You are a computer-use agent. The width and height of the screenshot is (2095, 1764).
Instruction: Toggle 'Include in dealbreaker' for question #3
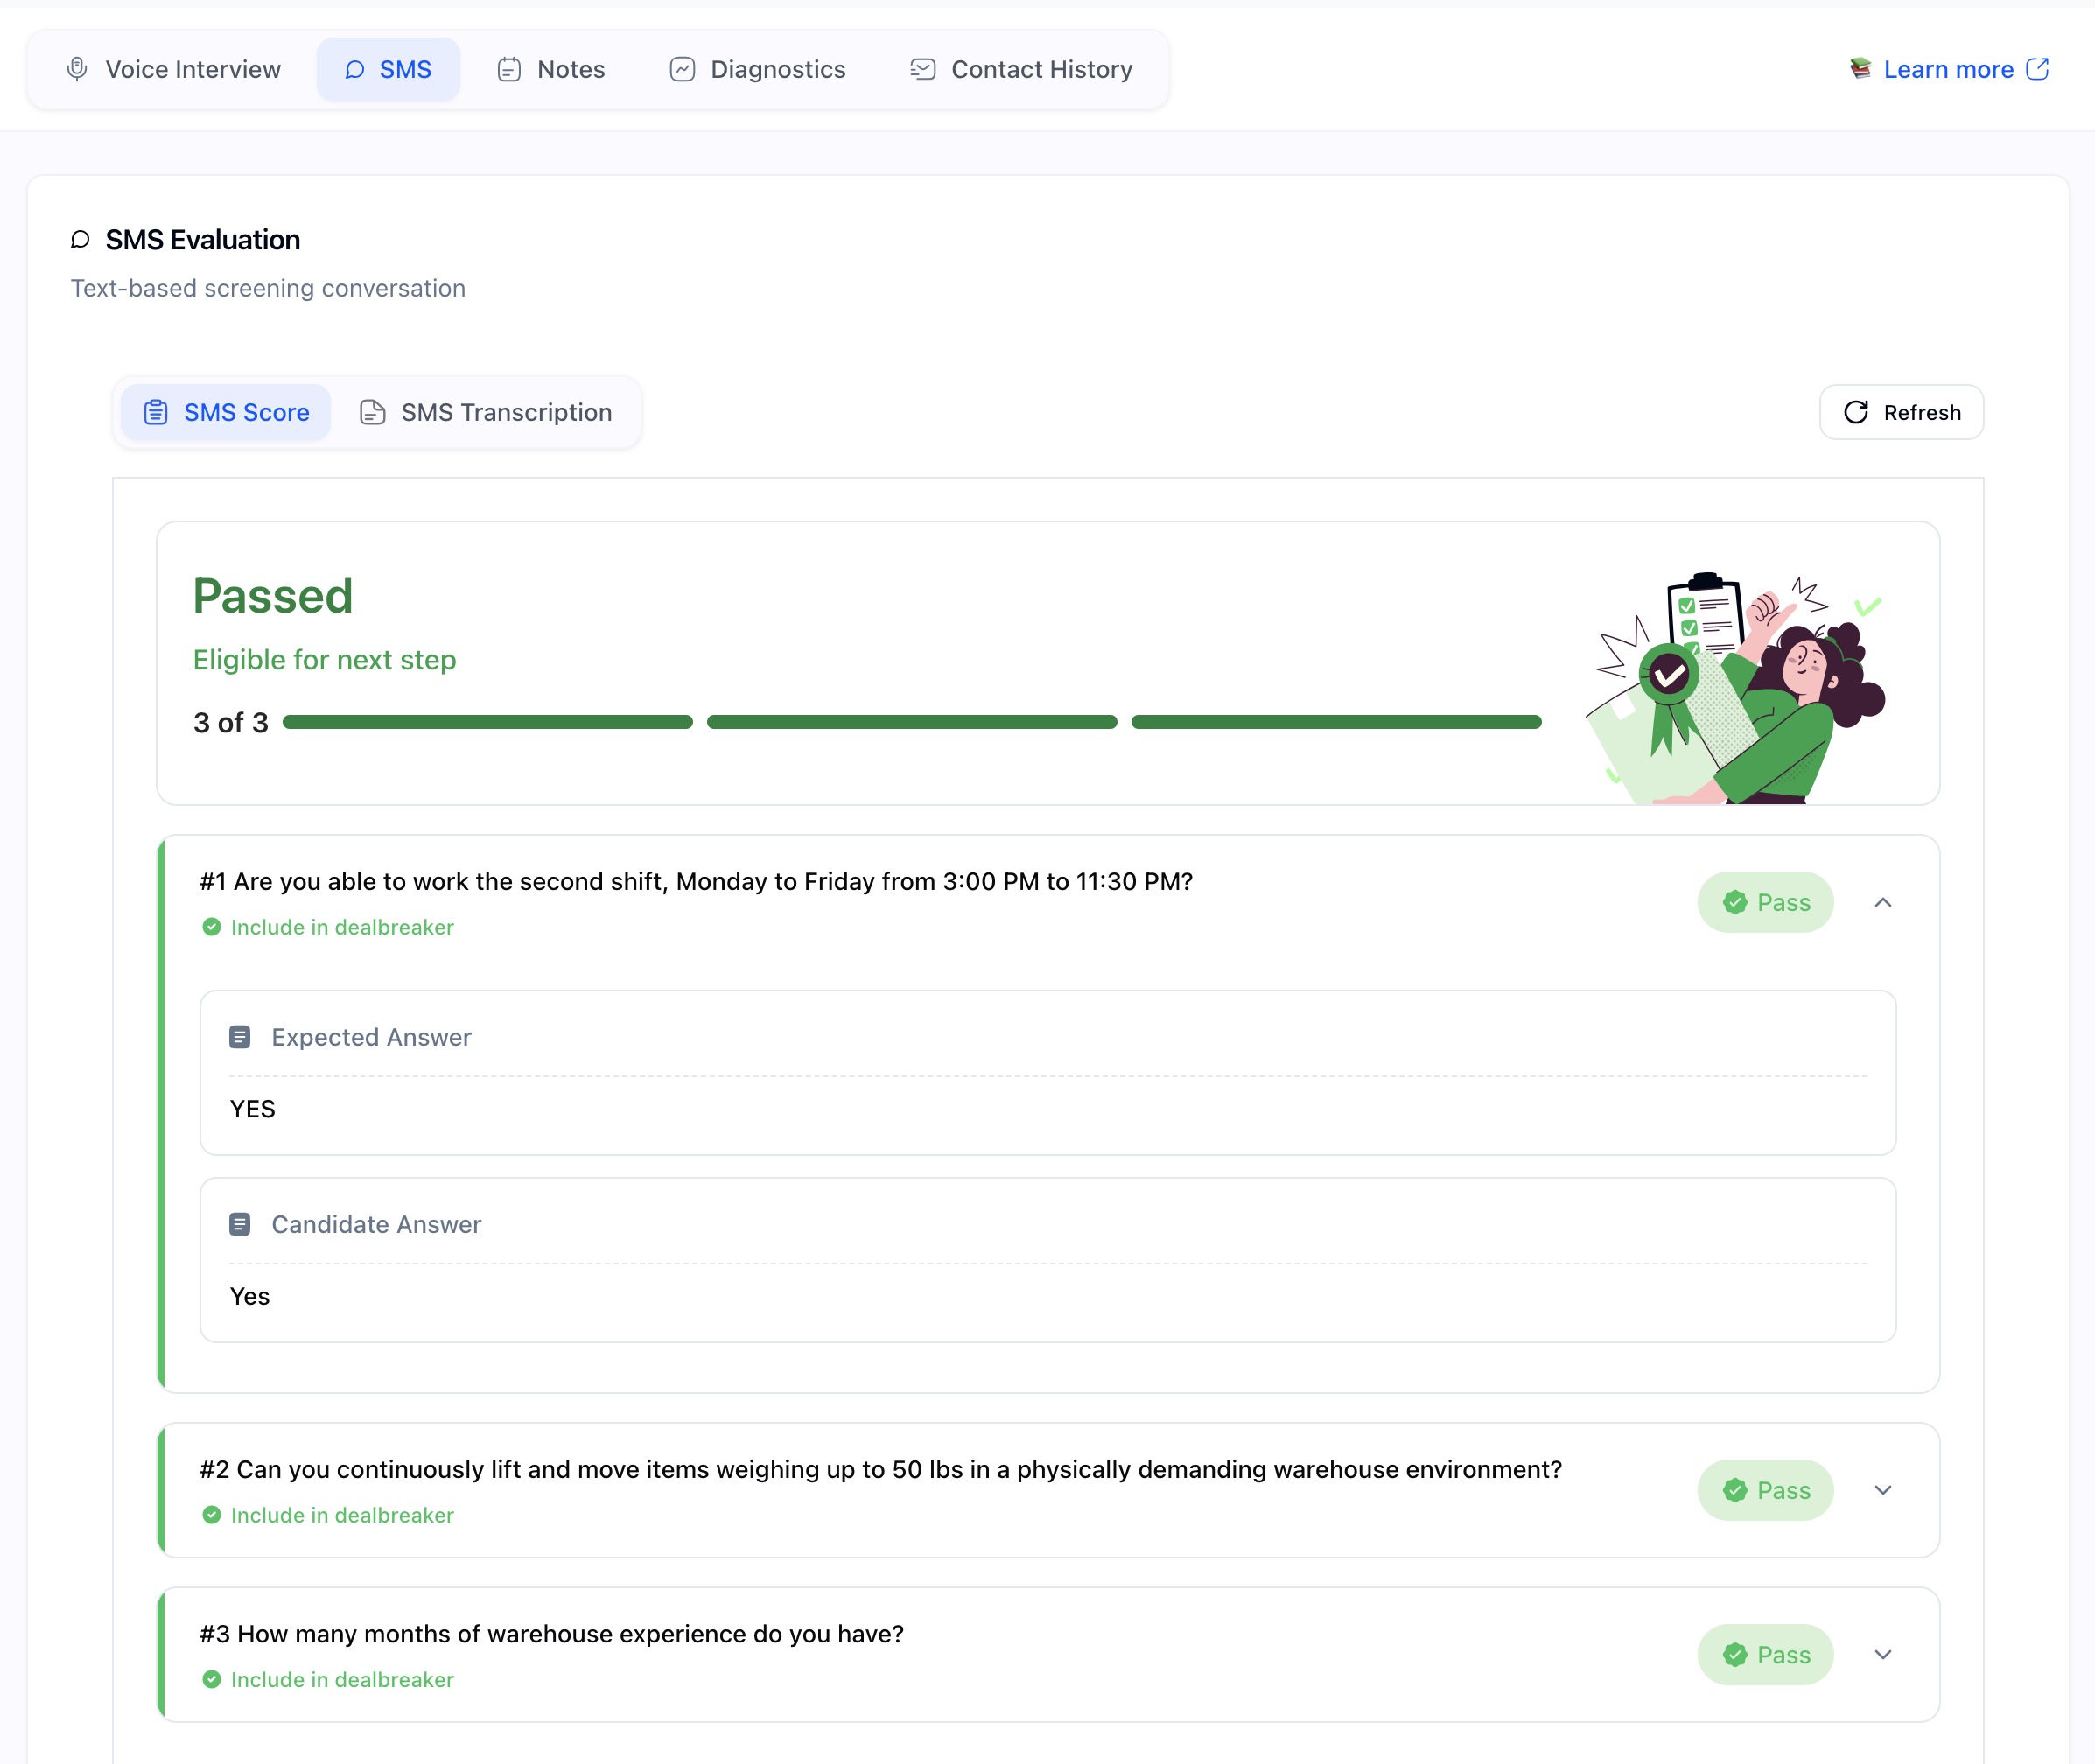212,1679
